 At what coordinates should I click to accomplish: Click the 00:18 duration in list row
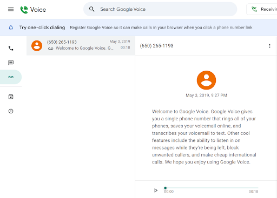(x=126, y=47)
